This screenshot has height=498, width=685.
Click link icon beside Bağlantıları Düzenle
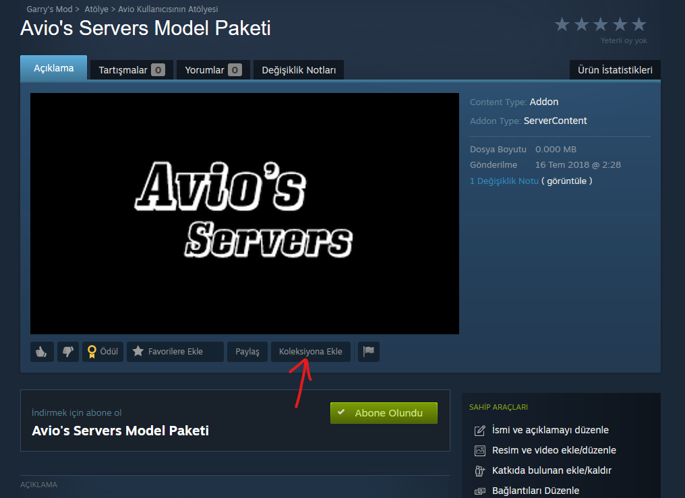pos(479,491)
